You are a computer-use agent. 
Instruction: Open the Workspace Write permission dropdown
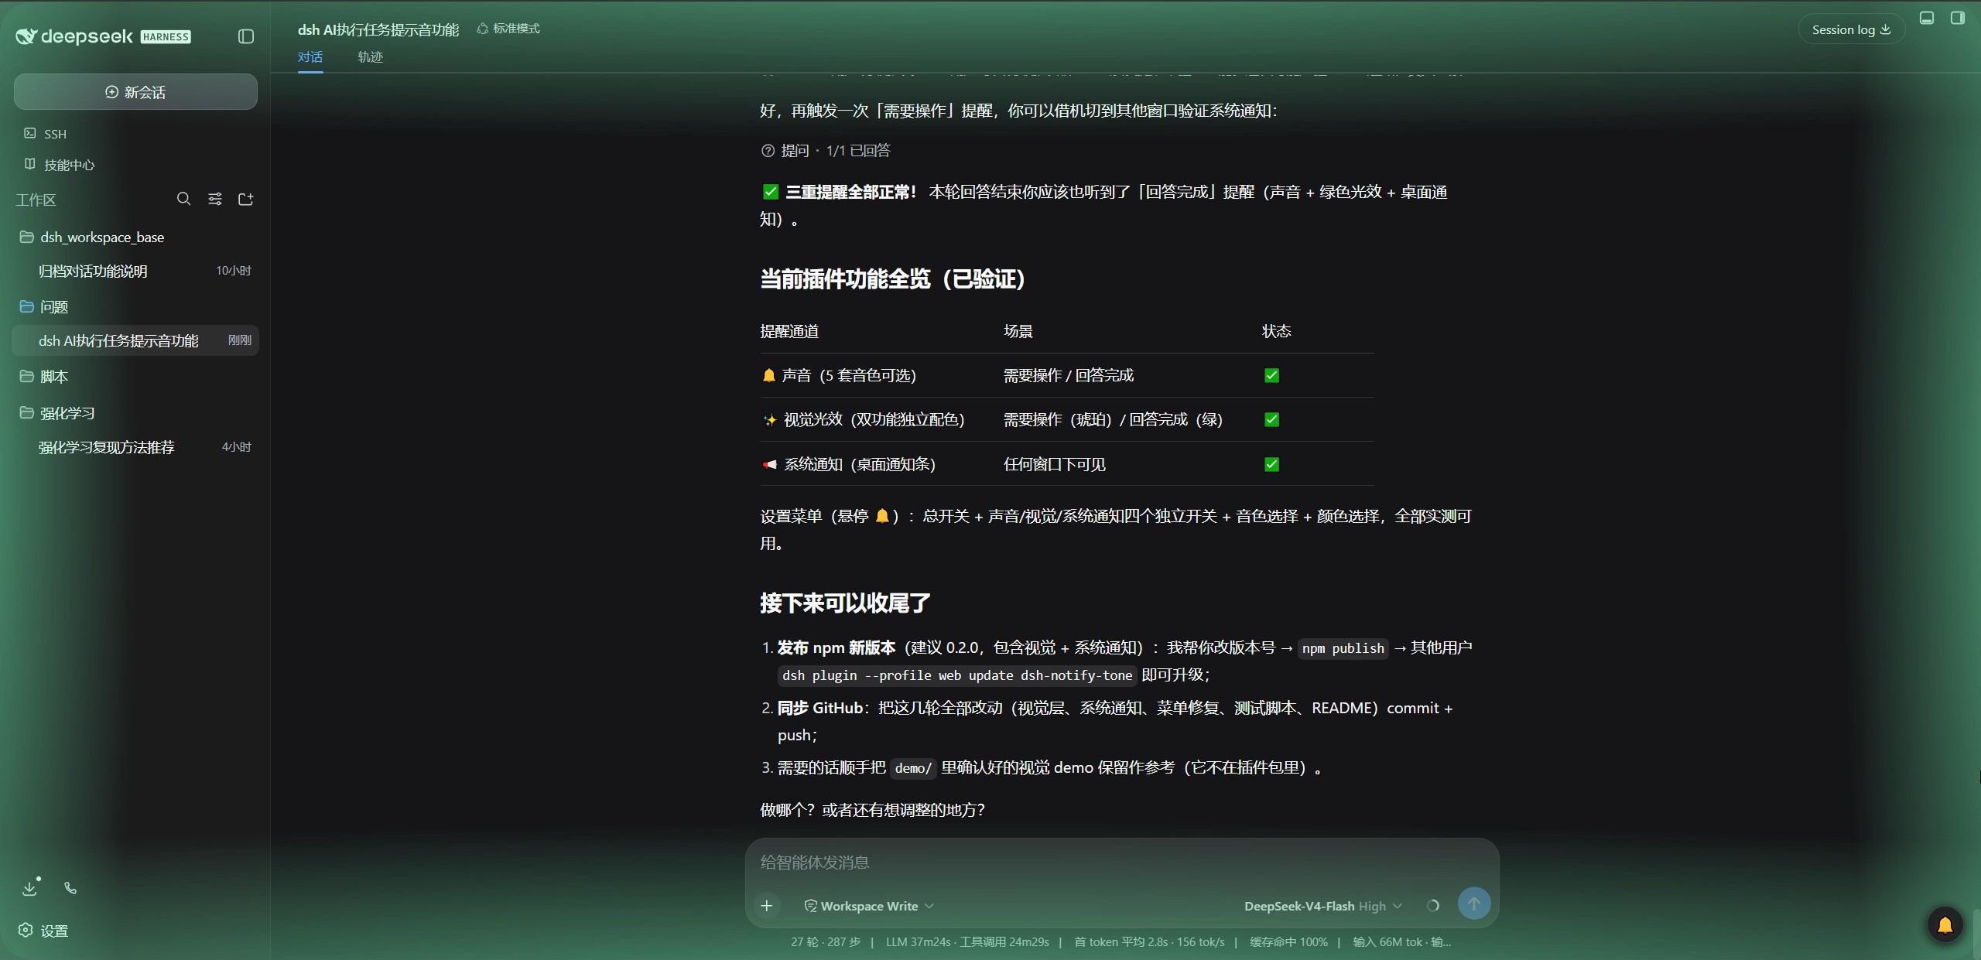tap(869, 906)
